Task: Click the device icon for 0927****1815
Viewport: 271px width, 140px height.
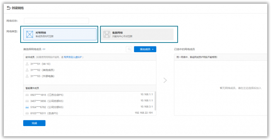Action: [27, 95]
